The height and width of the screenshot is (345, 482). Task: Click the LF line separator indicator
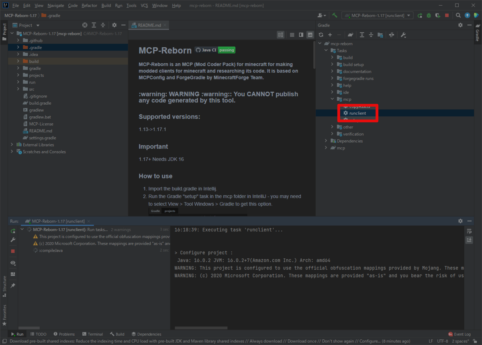coord(431,341)
